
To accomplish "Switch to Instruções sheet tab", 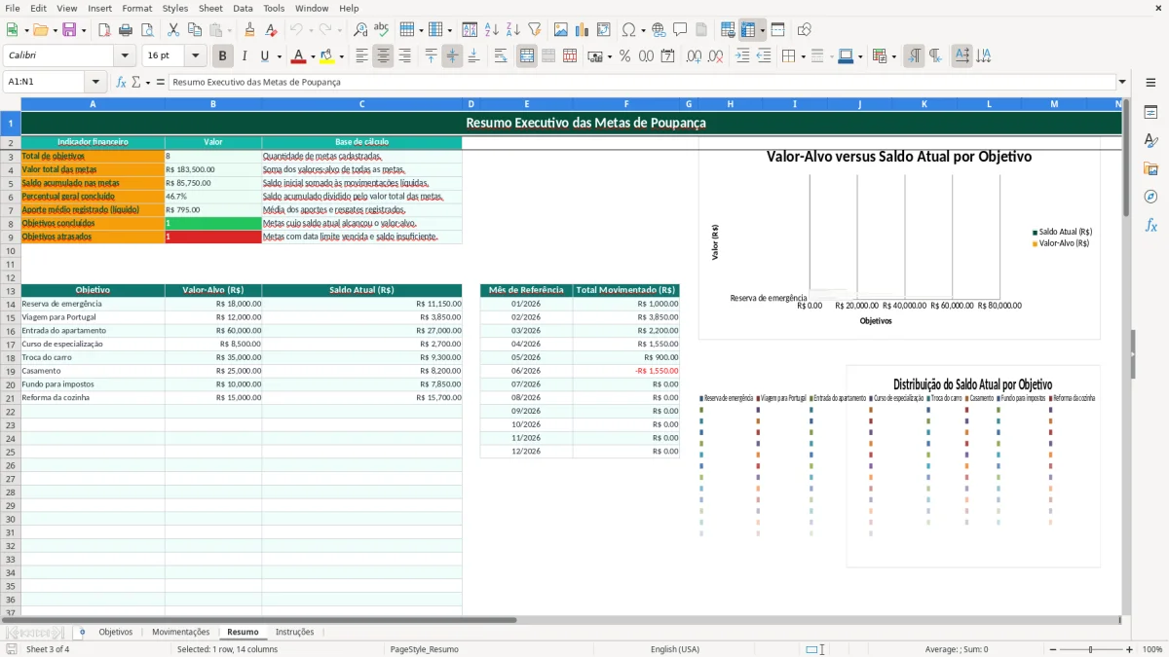I will point(294,632).
